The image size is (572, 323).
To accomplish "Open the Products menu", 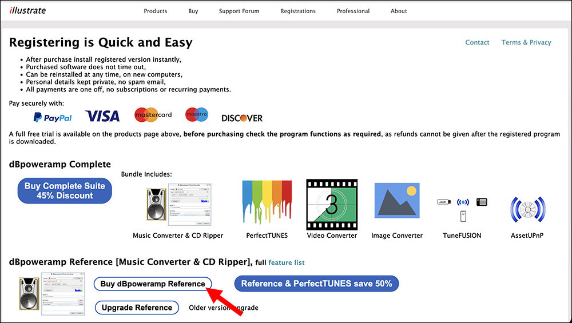I will (x=156, y=11).
